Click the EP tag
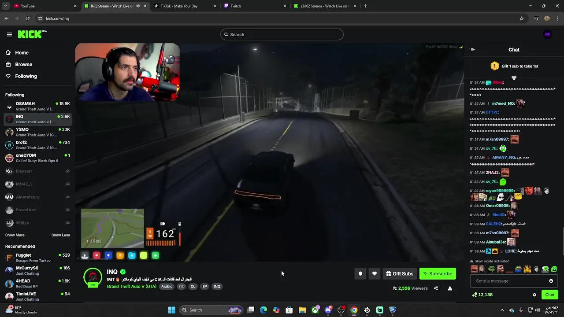Image resolution: width=564 pixels, height=317 pixels. [x=204, y=287]
